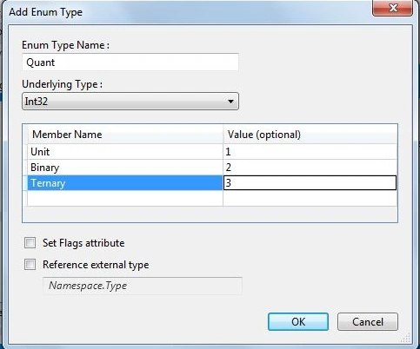Close the Add Enum Type dialog
420x349 pixels.
(x=392, y=8)
